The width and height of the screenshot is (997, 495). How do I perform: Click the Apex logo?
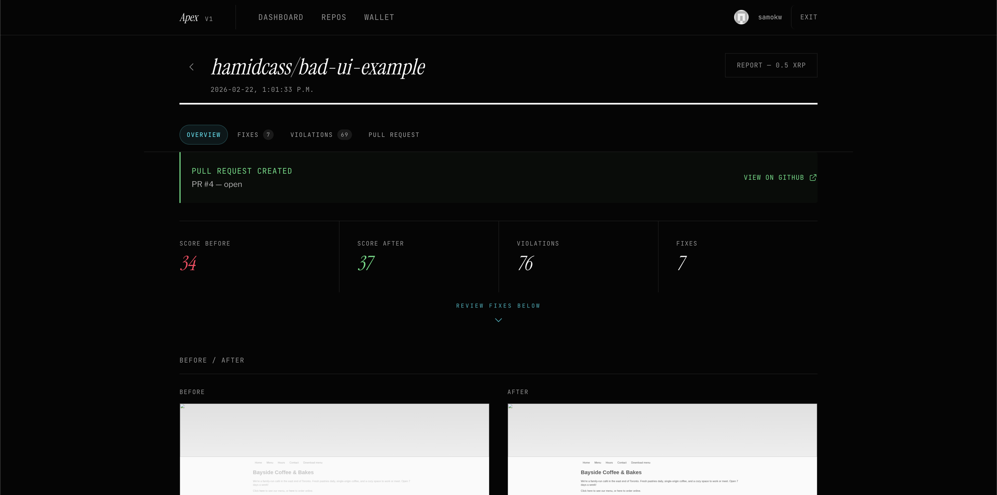[x=189, y=18]
